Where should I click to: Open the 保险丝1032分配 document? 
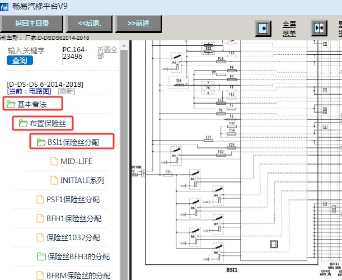[73, 237]
